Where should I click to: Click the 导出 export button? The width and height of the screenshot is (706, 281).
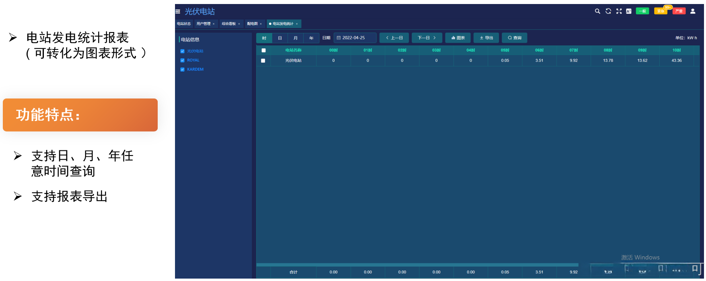coord(486,38)
